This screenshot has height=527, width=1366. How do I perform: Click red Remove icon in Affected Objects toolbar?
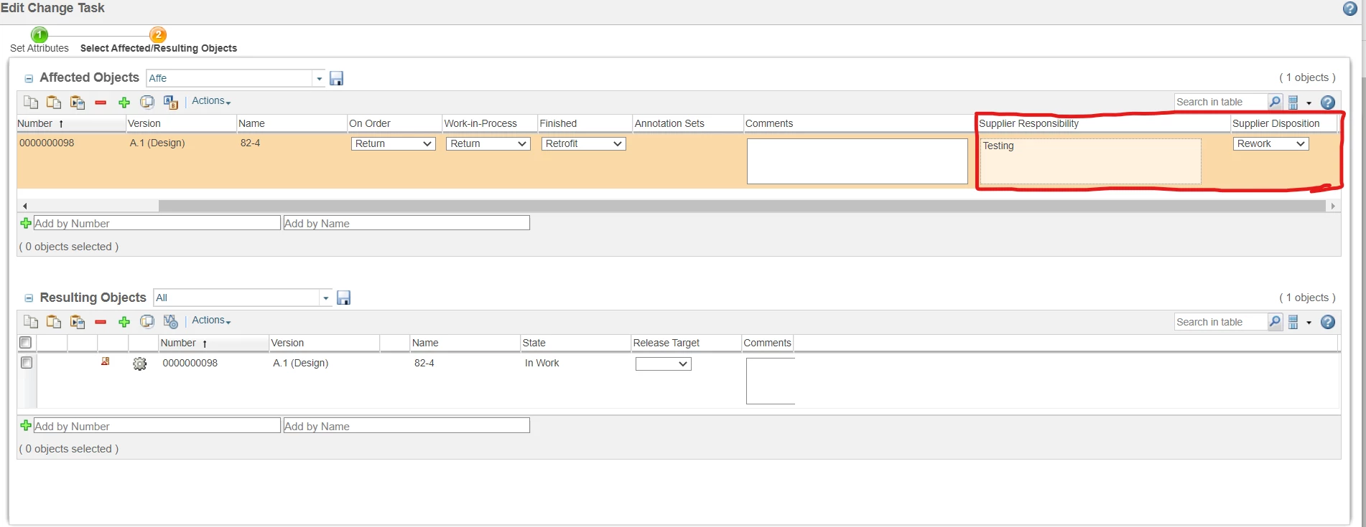point(101,103)
